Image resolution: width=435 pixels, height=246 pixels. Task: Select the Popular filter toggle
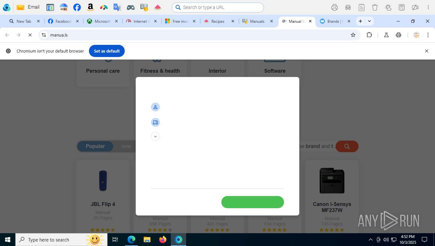(95, 146)
